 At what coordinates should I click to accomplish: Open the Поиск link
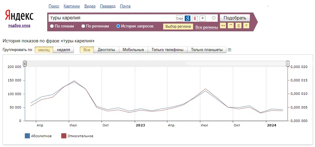(x=54, y=6)
